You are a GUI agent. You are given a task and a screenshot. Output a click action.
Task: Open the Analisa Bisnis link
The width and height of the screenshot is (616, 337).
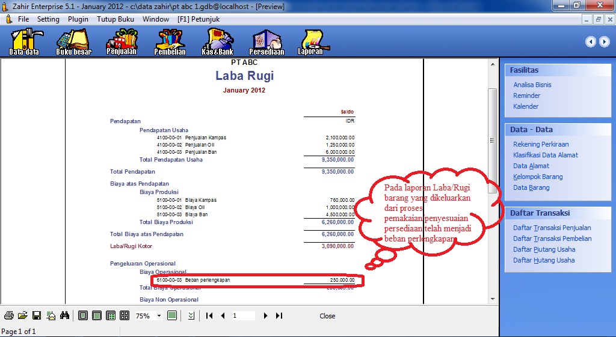(532, 85)
